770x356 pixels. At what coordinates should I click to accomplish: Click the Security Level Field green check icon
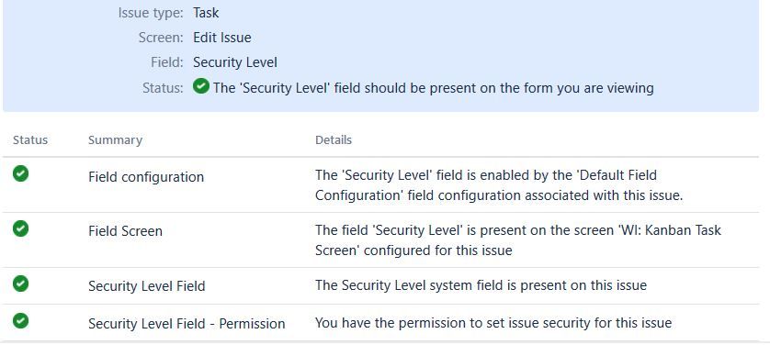[x=20, y=284]
